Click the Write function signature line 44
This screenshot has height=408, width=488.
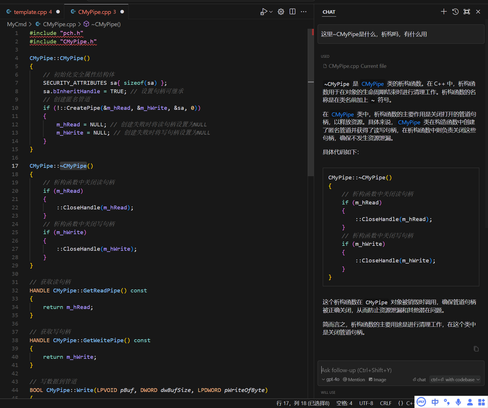point(149,390)
